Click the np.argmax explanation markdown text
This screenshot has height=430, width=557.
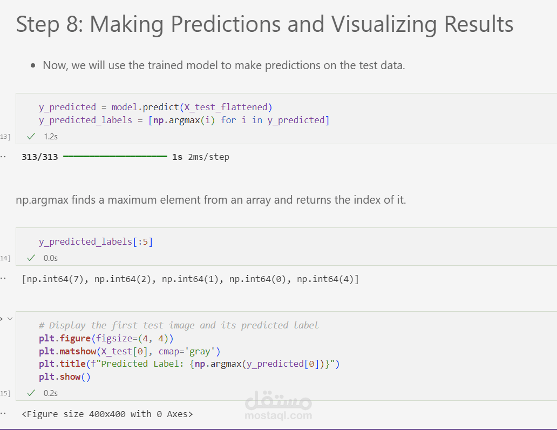pos(210,200)
